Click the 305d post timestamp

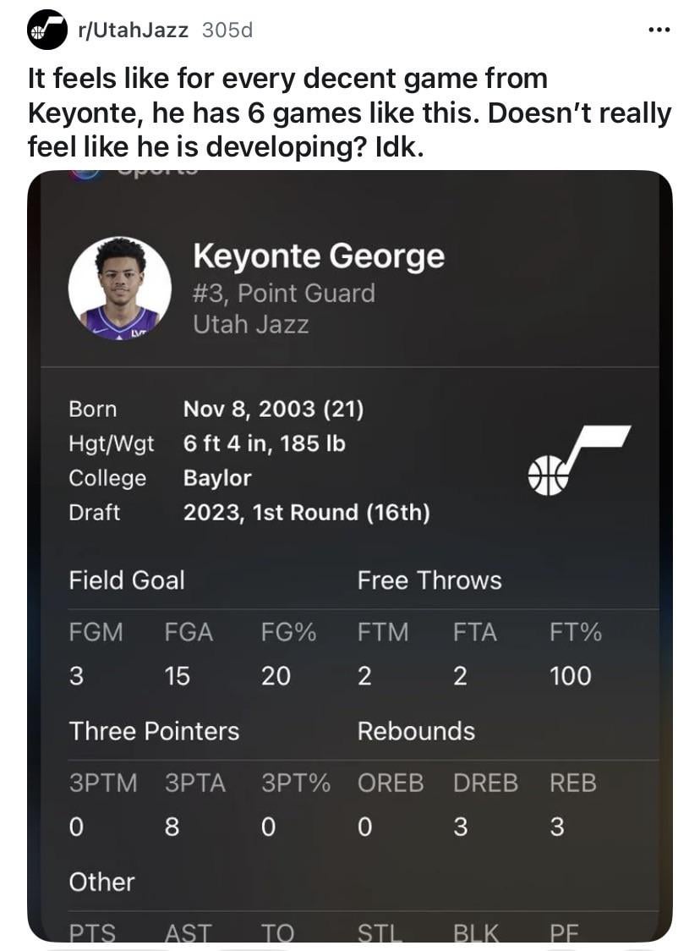(227, 30)
